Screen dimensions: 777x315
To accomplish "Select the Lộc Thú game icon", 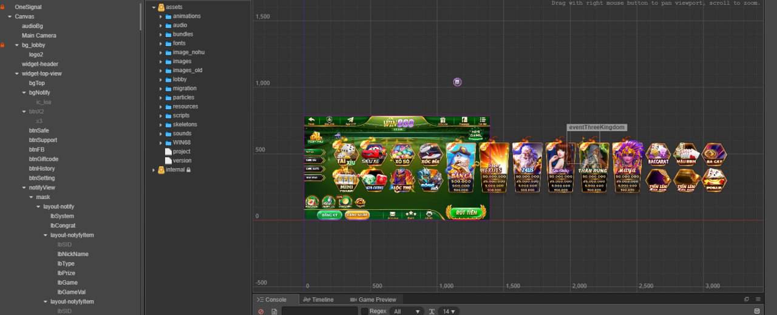I will [x=401, y=180].
